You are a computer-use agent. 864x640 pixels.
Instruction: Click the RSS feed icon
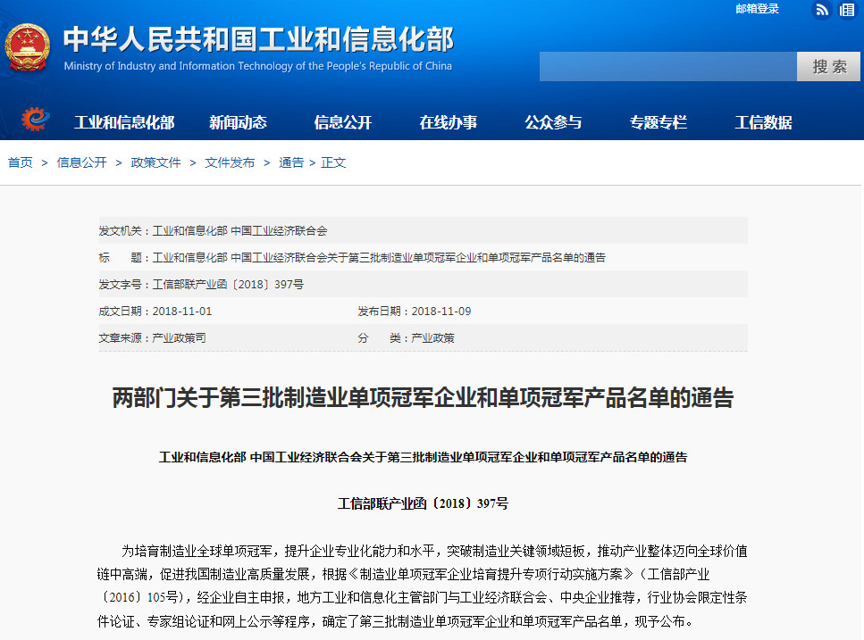pyautogui.click(x=821, y=10)
